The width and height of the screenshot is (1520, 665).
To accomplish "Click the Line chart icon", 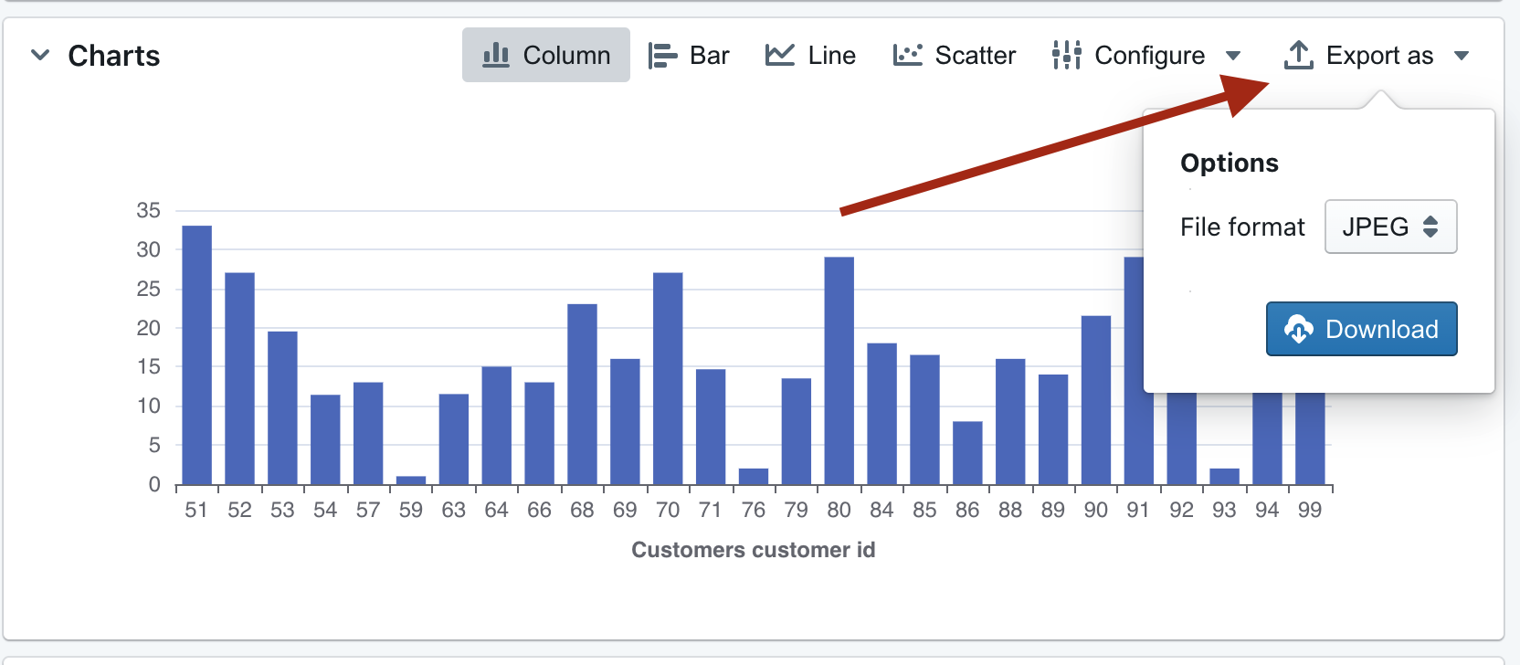I will pyautogui.click(x=779, y=56).
